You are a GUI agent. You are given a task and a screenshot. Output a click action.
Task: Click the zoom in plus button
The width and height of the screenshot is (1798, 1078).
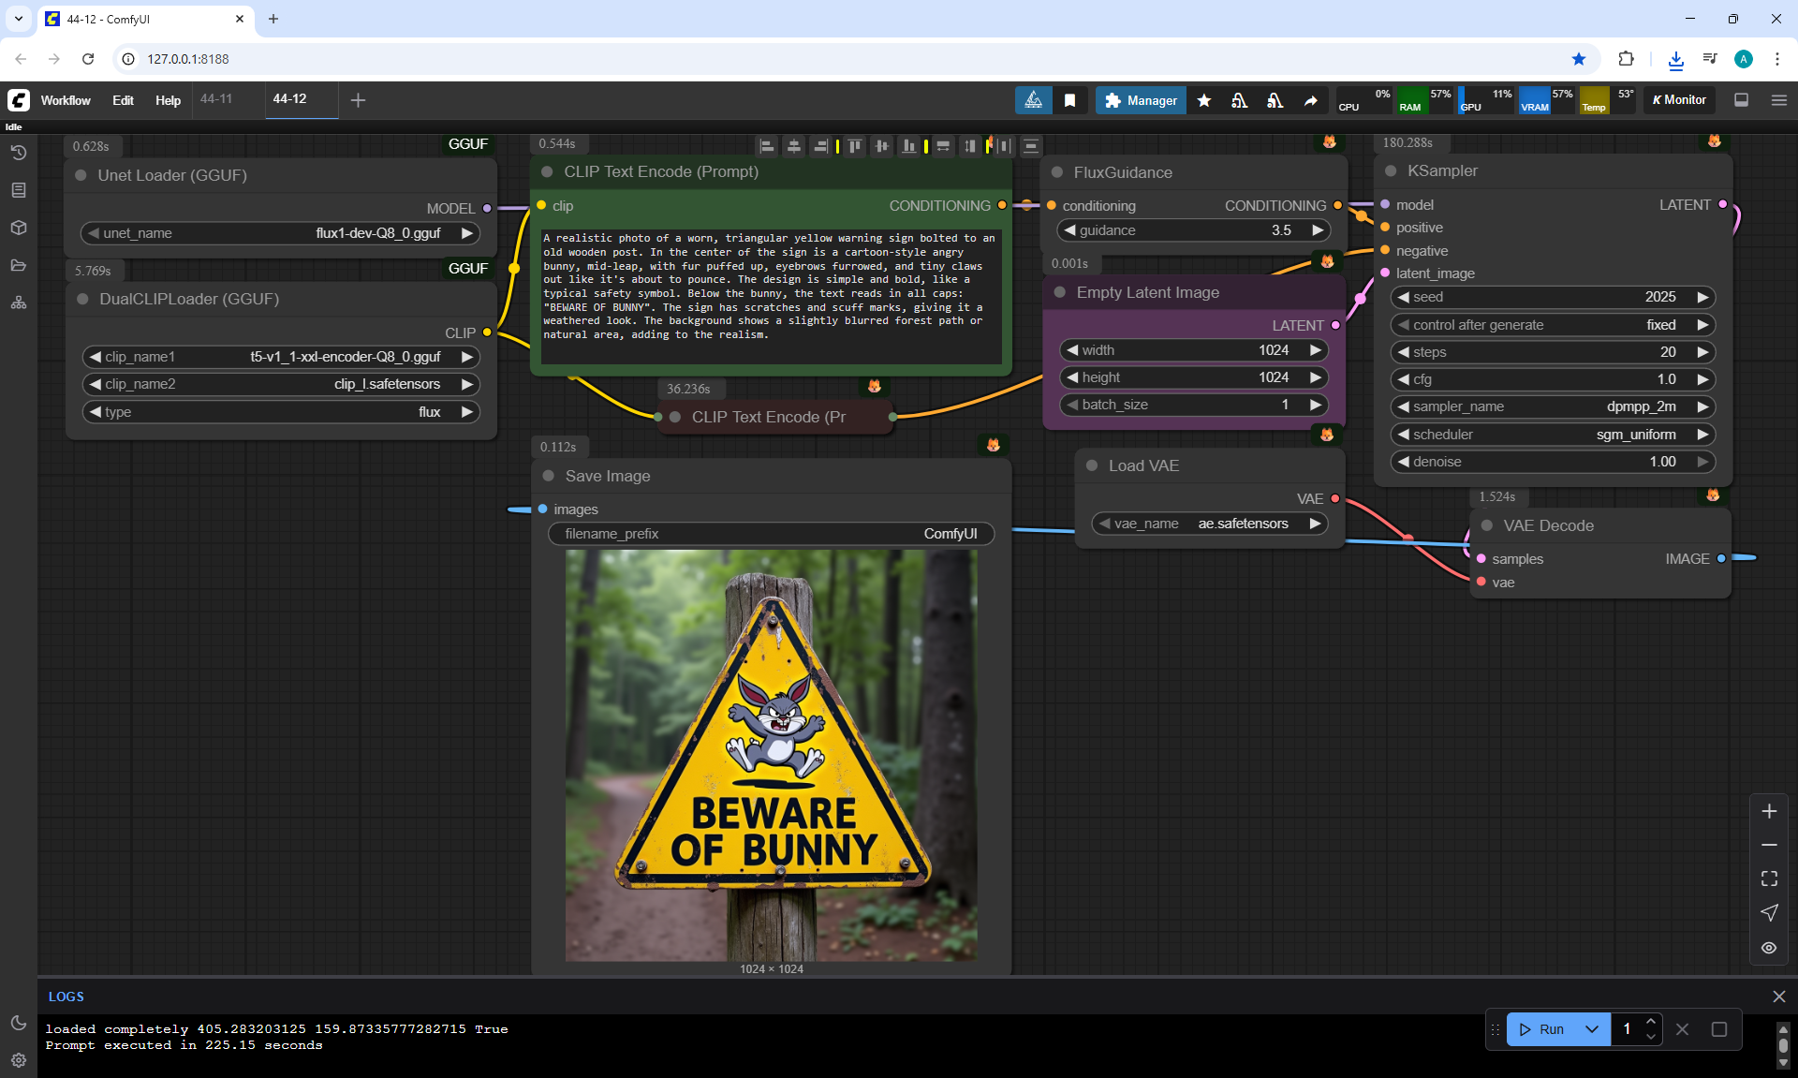click(x=1769, y=811)
